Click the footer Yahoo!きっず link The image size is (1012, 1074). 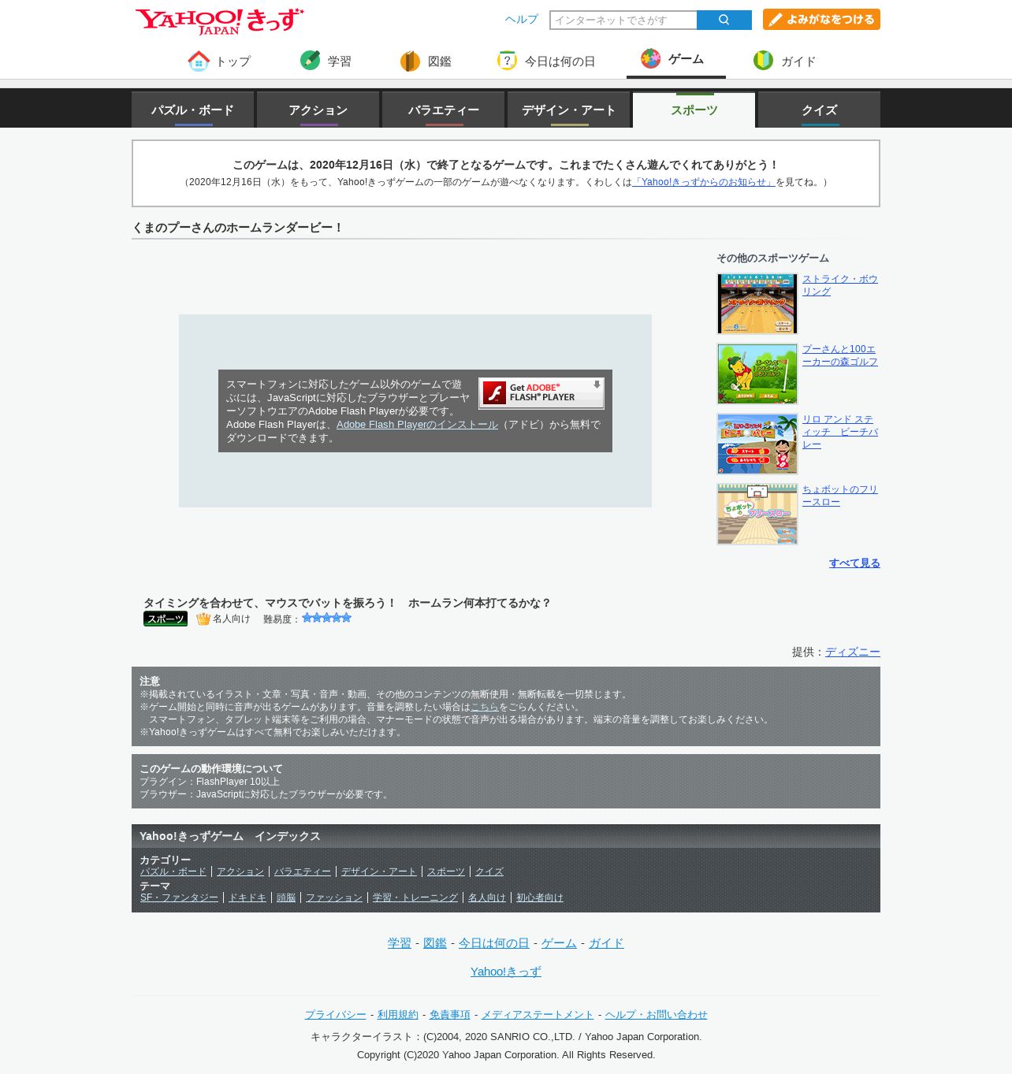tap(506, 971)
